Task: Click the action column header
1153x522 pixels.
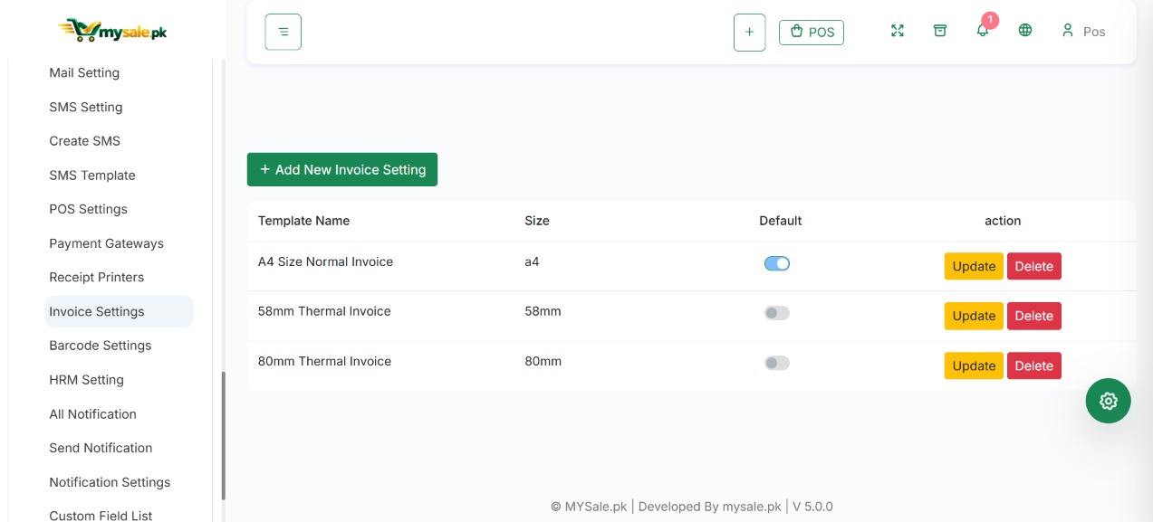Action: coord(1003,221)
